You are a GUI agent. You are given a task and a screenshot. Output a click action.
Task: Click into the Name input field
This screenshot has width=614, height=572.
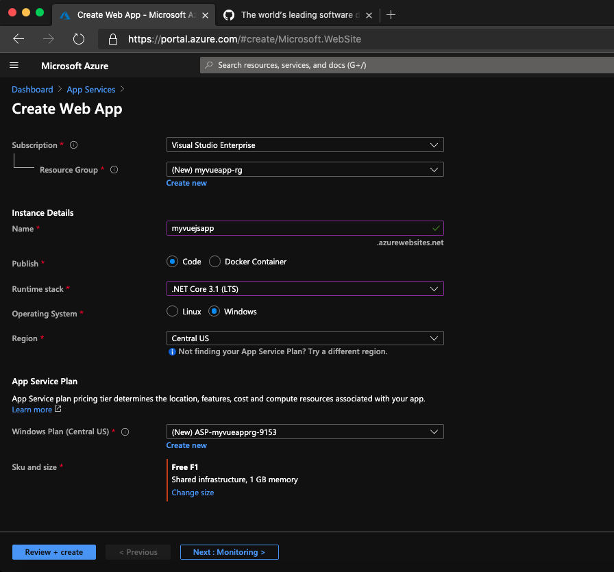click(x=305, y=228)
